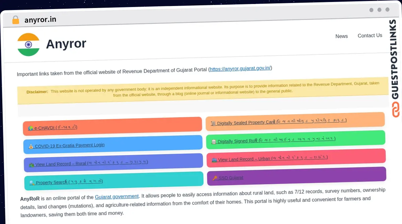
Task: Click the landscape icon on Land Record Rural
Action: click(31, 165)
